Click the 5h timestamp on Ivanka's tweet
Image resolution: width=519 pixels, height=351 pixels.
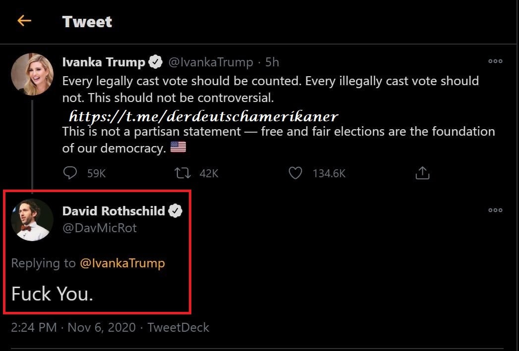[x=272, y=62]
